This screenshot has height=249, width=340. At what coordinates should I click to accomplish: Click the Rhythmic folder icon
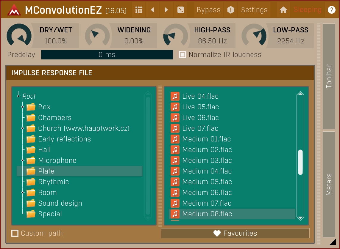click(31, 182)
